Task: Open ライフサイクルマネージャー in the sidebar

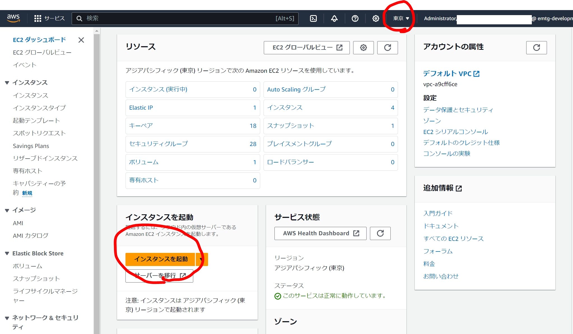Action: pos(45,296)
